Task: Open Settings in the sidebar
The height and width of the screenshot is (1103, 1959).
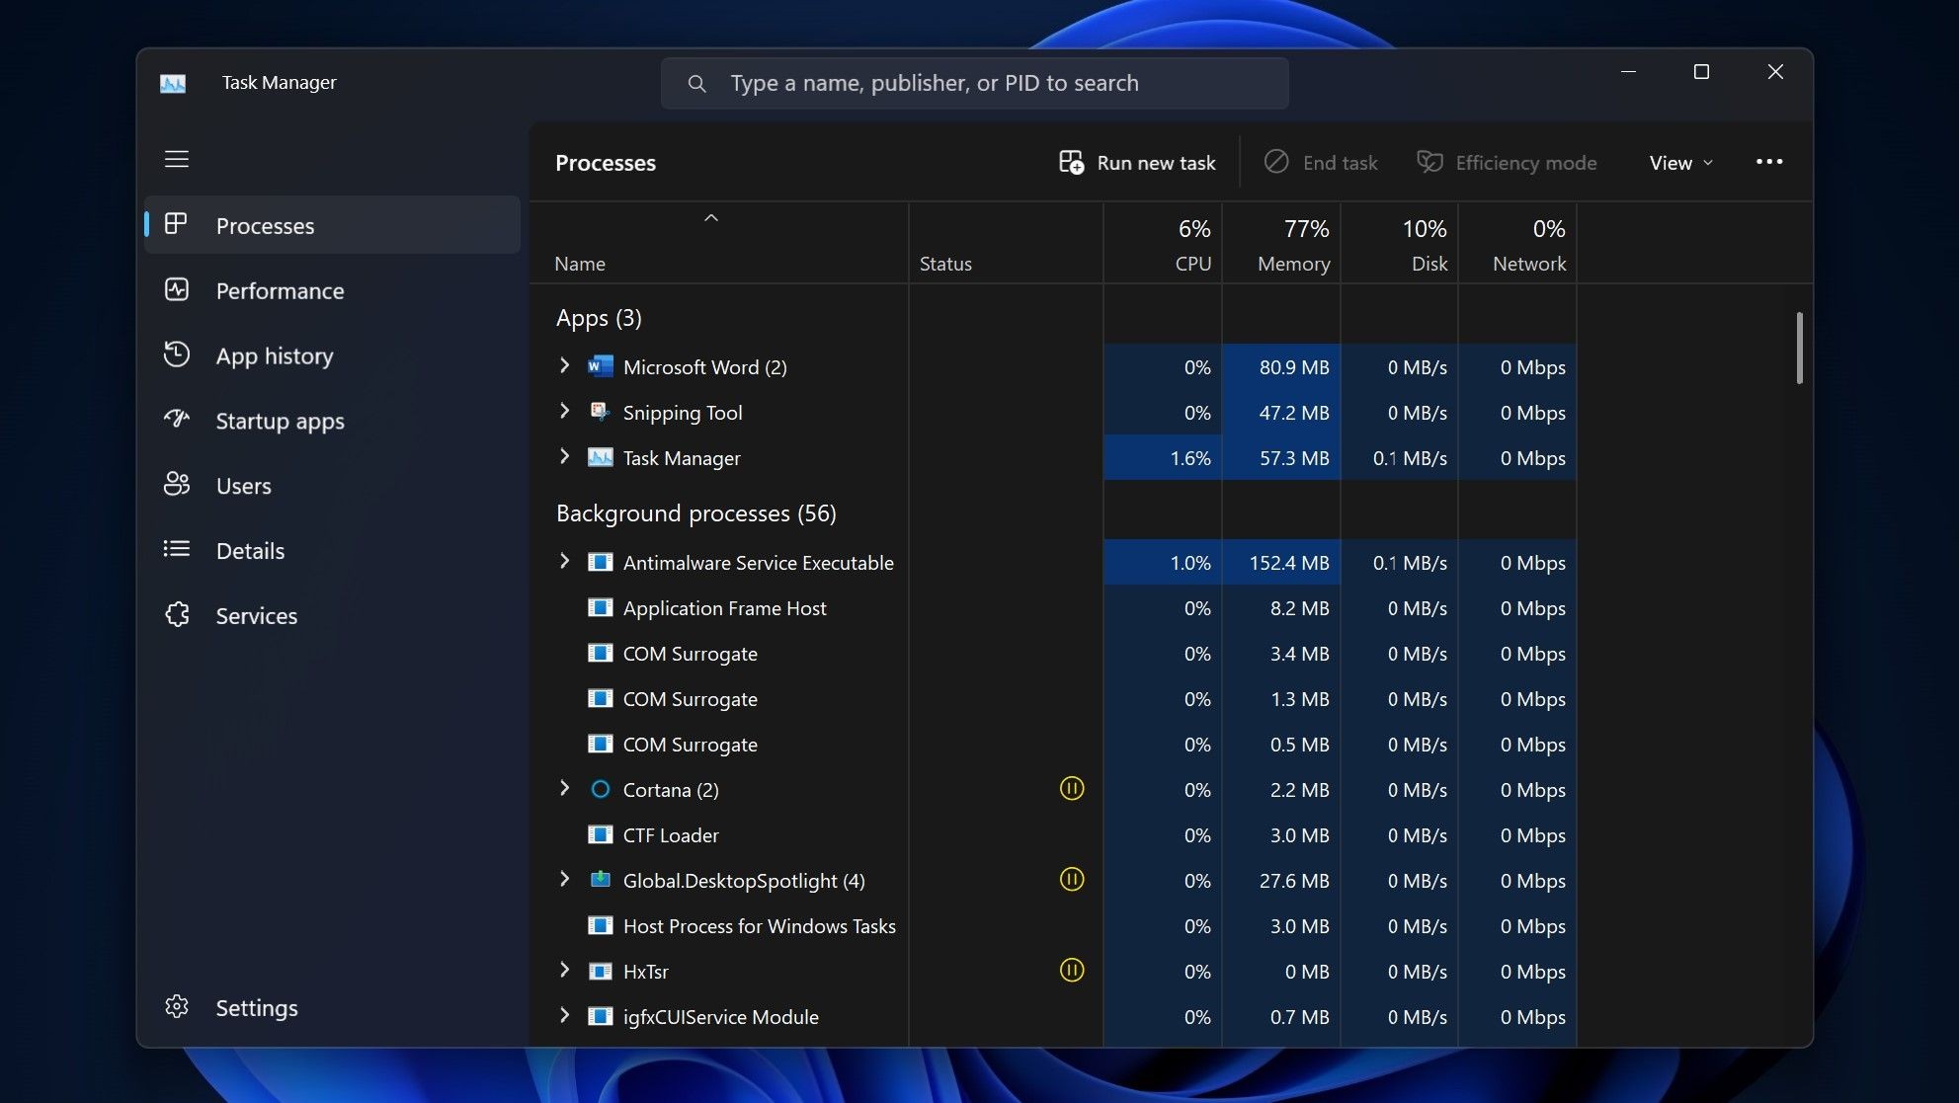Action: pyautogui.click(x=332, y=1007)
